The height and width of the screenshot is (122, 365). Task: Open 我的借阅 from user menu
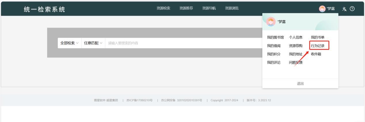(x=273, y=46)
